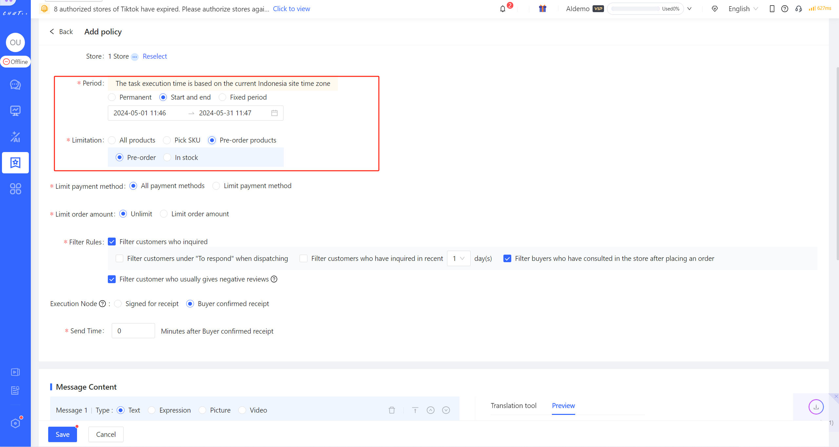Viewport: 839px width, 447px height.
Task: Switch to the Translation tool tab
Action: point(513,406)
